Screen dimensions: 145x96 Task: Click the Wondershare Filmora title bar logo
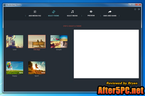[x=5, y=5]
